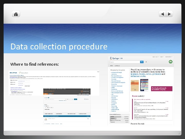The height and width of the screenshot is (139, 185).
Task: Open the 'journals' link in SpringerLink intro text
Action: 134,74
